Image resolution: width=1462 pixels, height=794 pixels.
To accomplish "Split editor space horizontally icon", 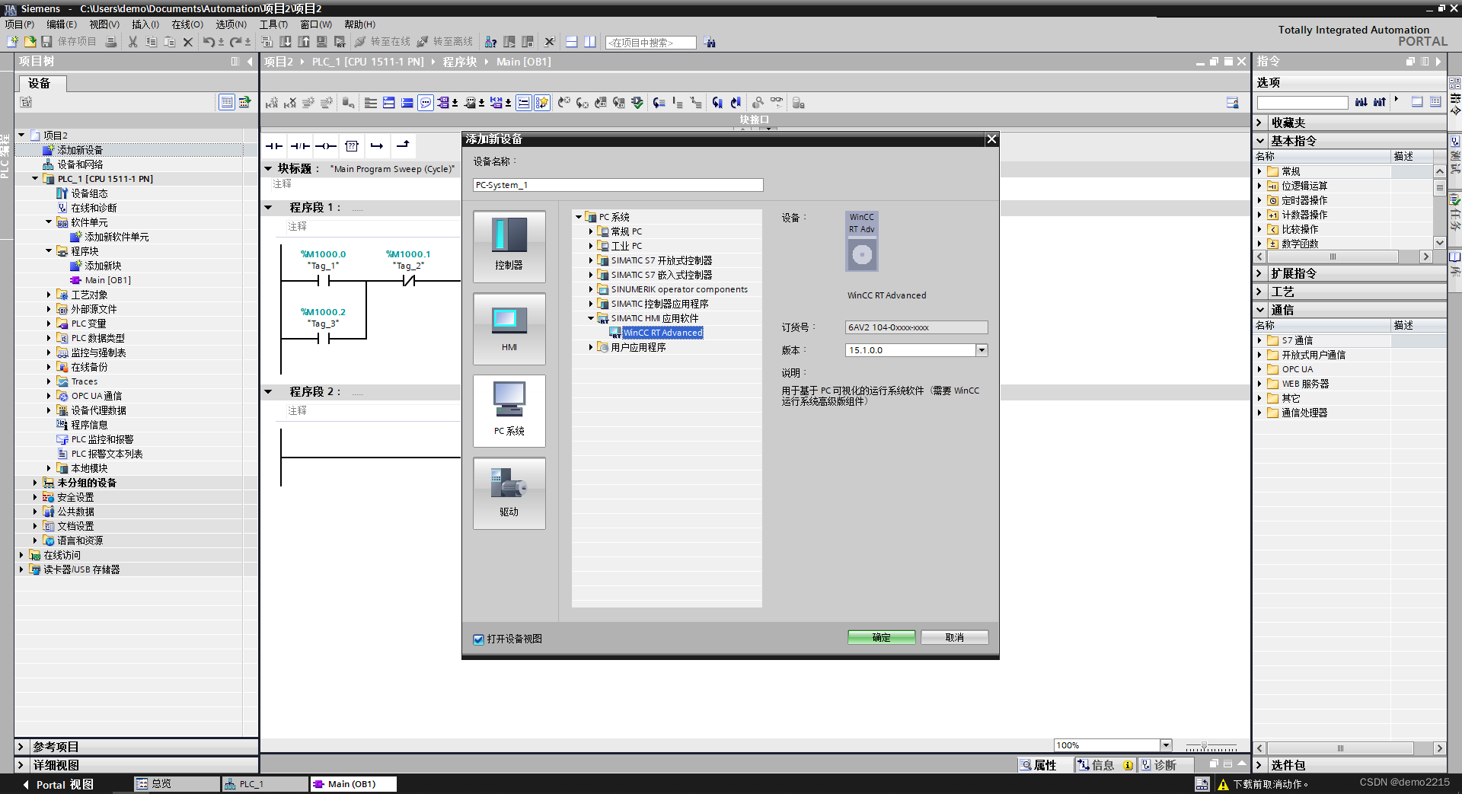I will [x=571, y=42].
